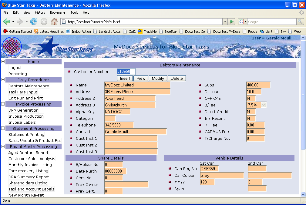Open the File menu
Viewport: 306px width, 205px height.
(6, 12)
